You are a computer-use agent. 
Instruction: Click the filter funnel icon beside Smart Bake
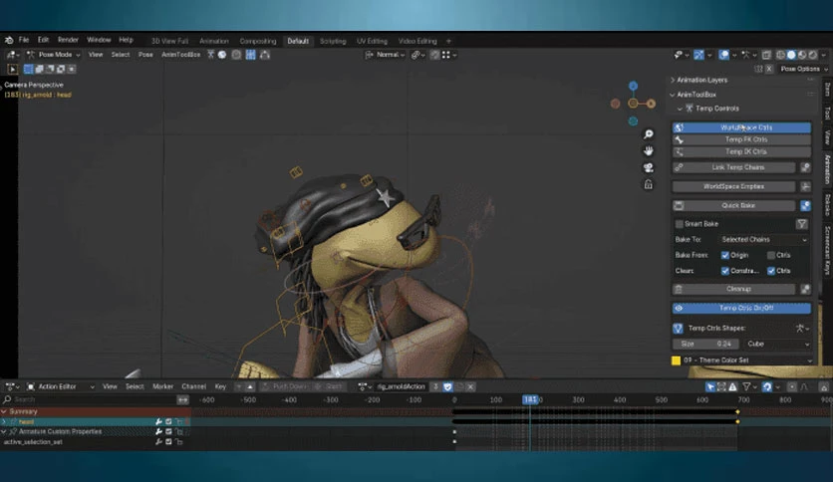[x=802, y=224]
